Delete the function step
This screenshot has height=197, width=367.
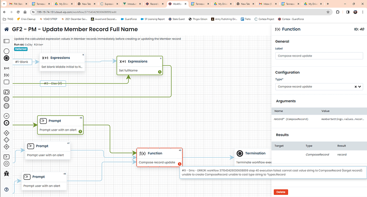[x=281, y=192]
